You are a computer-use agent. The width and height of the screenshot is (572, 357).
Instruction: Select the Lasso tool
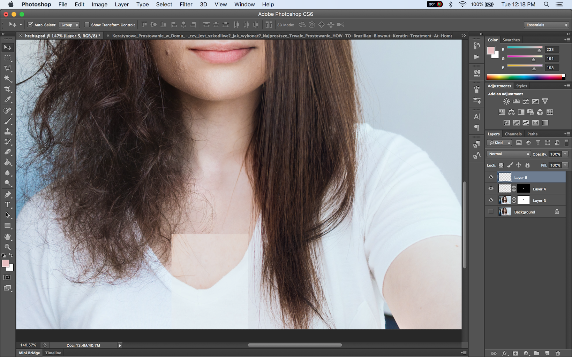click(x=8, y=68)
